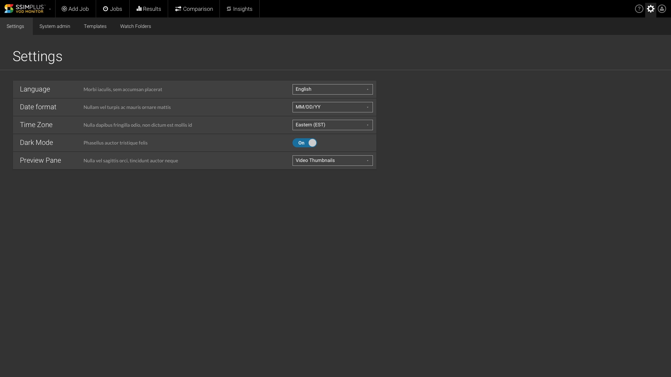This screenshot has width=671, height=377.
Task: Click the settings gear icon
Action: [650, 9]
